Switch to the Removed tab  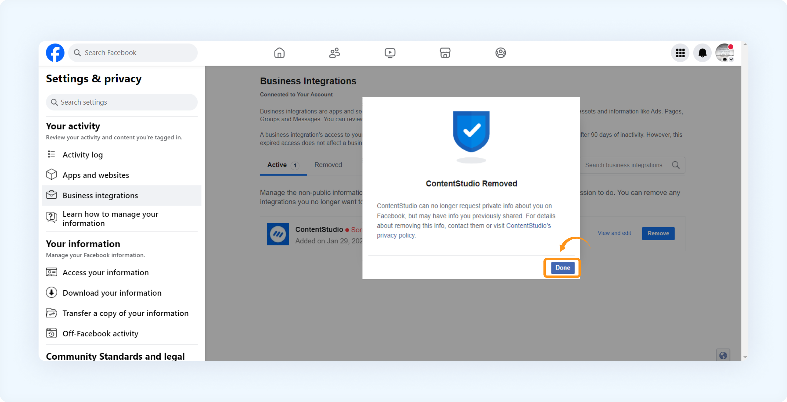(x=328, y=165)
